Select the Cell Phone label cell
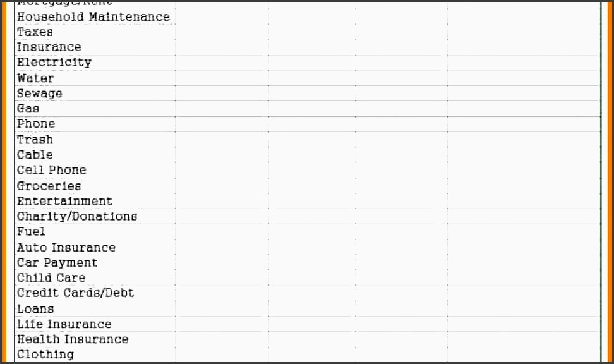The height and width of the screenshot is (364, 614). [52, 170]
